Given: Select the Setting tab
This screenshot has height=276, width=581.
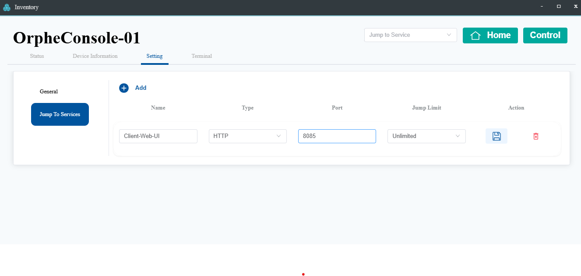Looking at the screenshot, I should [155, 56].
